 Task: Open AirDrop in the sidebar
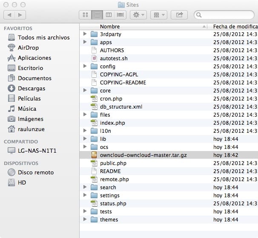(x=29, y=48)
